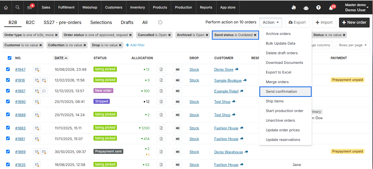Open the comment bubble icon for order #1897
The width and height of the screenshot is (373, 169).
pyautogui.click(x=44, y=91)
